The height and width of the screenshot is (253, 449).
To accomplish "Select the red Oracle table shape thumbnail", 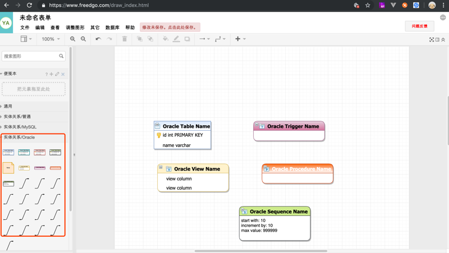I will [39, 152].
